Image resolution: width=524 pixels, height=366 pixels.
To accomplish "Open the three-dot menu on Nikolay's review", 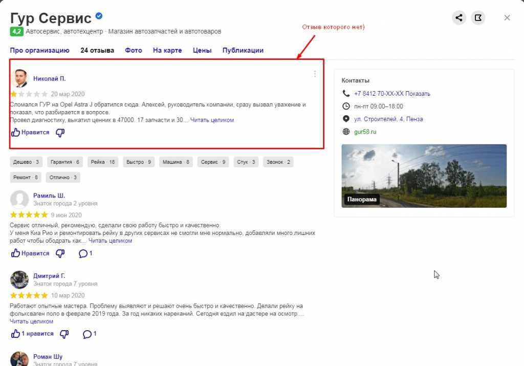I will pos(315,73).
